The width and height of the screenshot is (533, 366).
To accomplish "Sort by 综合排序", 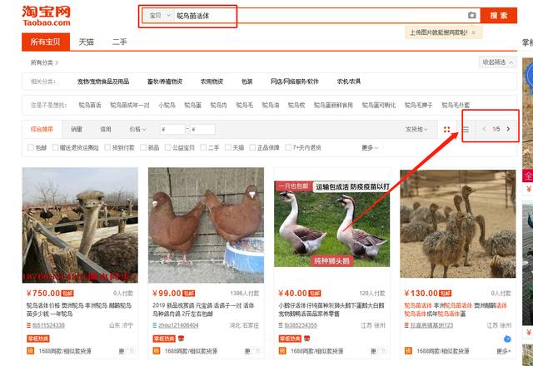I will click(x=42, y=130).
